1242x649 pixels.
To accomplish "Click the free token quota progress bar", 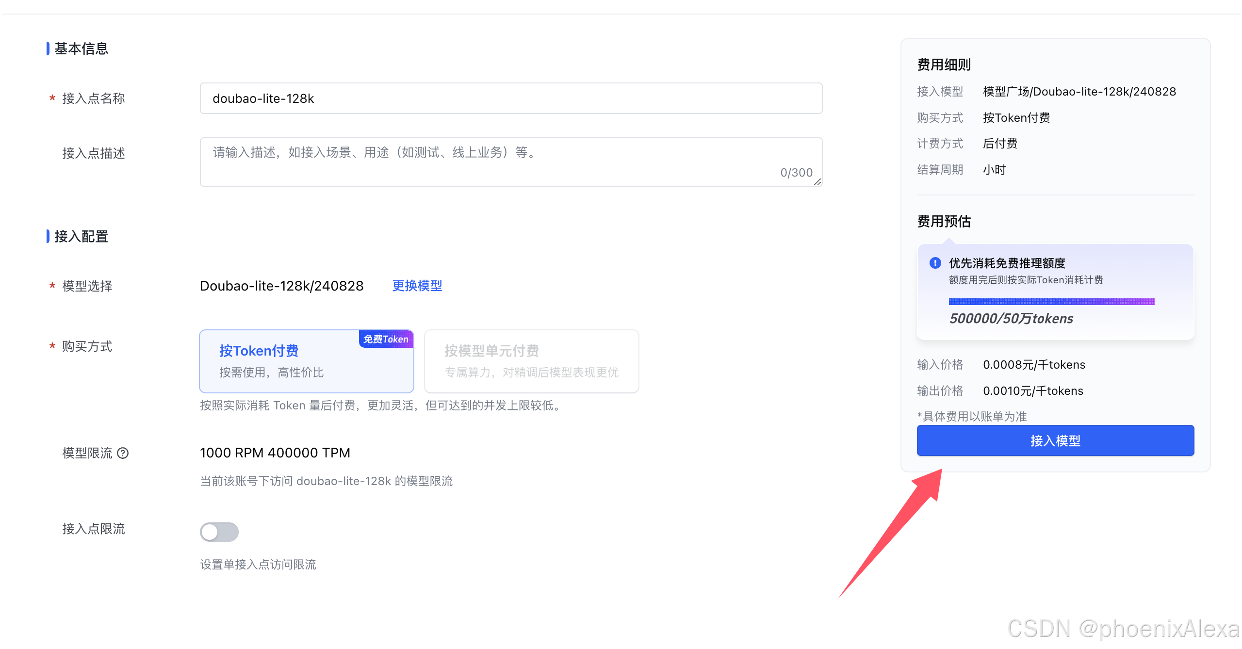I will click(1051, 302).
